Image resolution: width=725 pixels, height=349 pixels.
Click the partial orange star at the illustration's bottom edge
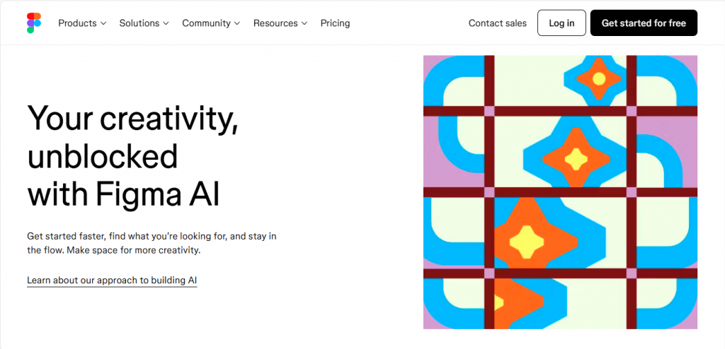point(518,302)
